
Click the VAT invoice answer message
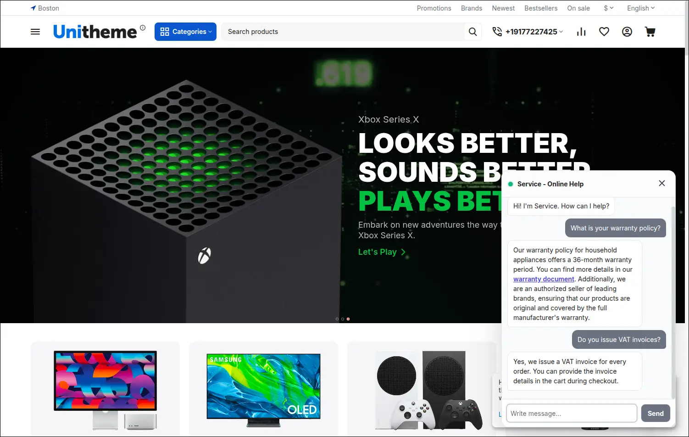pos(575,371)
